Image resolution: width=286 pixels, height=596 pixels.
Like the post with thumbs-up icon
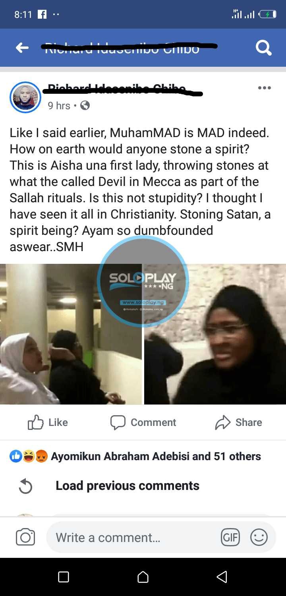(x=48, y=422)
